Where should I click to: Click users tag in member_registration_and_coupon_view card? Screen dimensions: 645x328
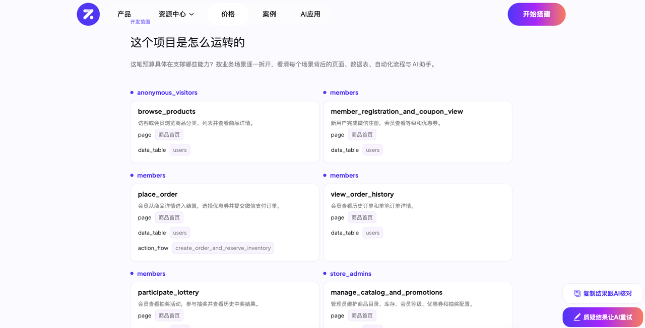pos(373,150)
